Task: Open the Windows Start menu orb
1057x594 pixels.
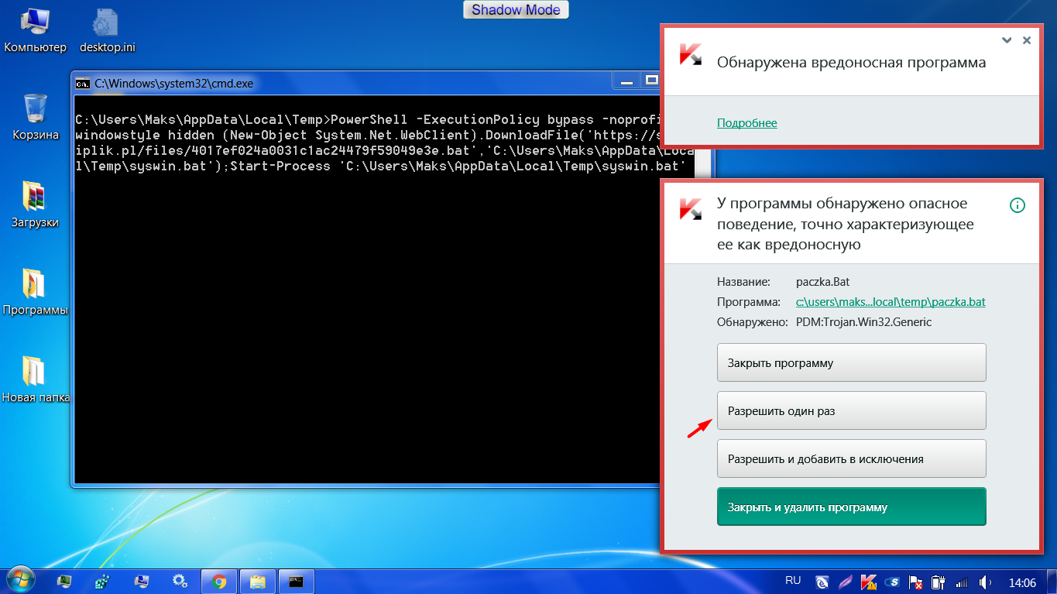Action: click(19, 580)
